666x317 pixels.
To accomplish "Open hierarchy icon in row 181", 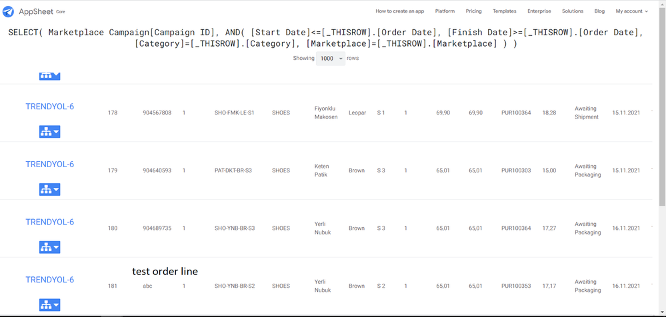I will (x=50, y=305).
